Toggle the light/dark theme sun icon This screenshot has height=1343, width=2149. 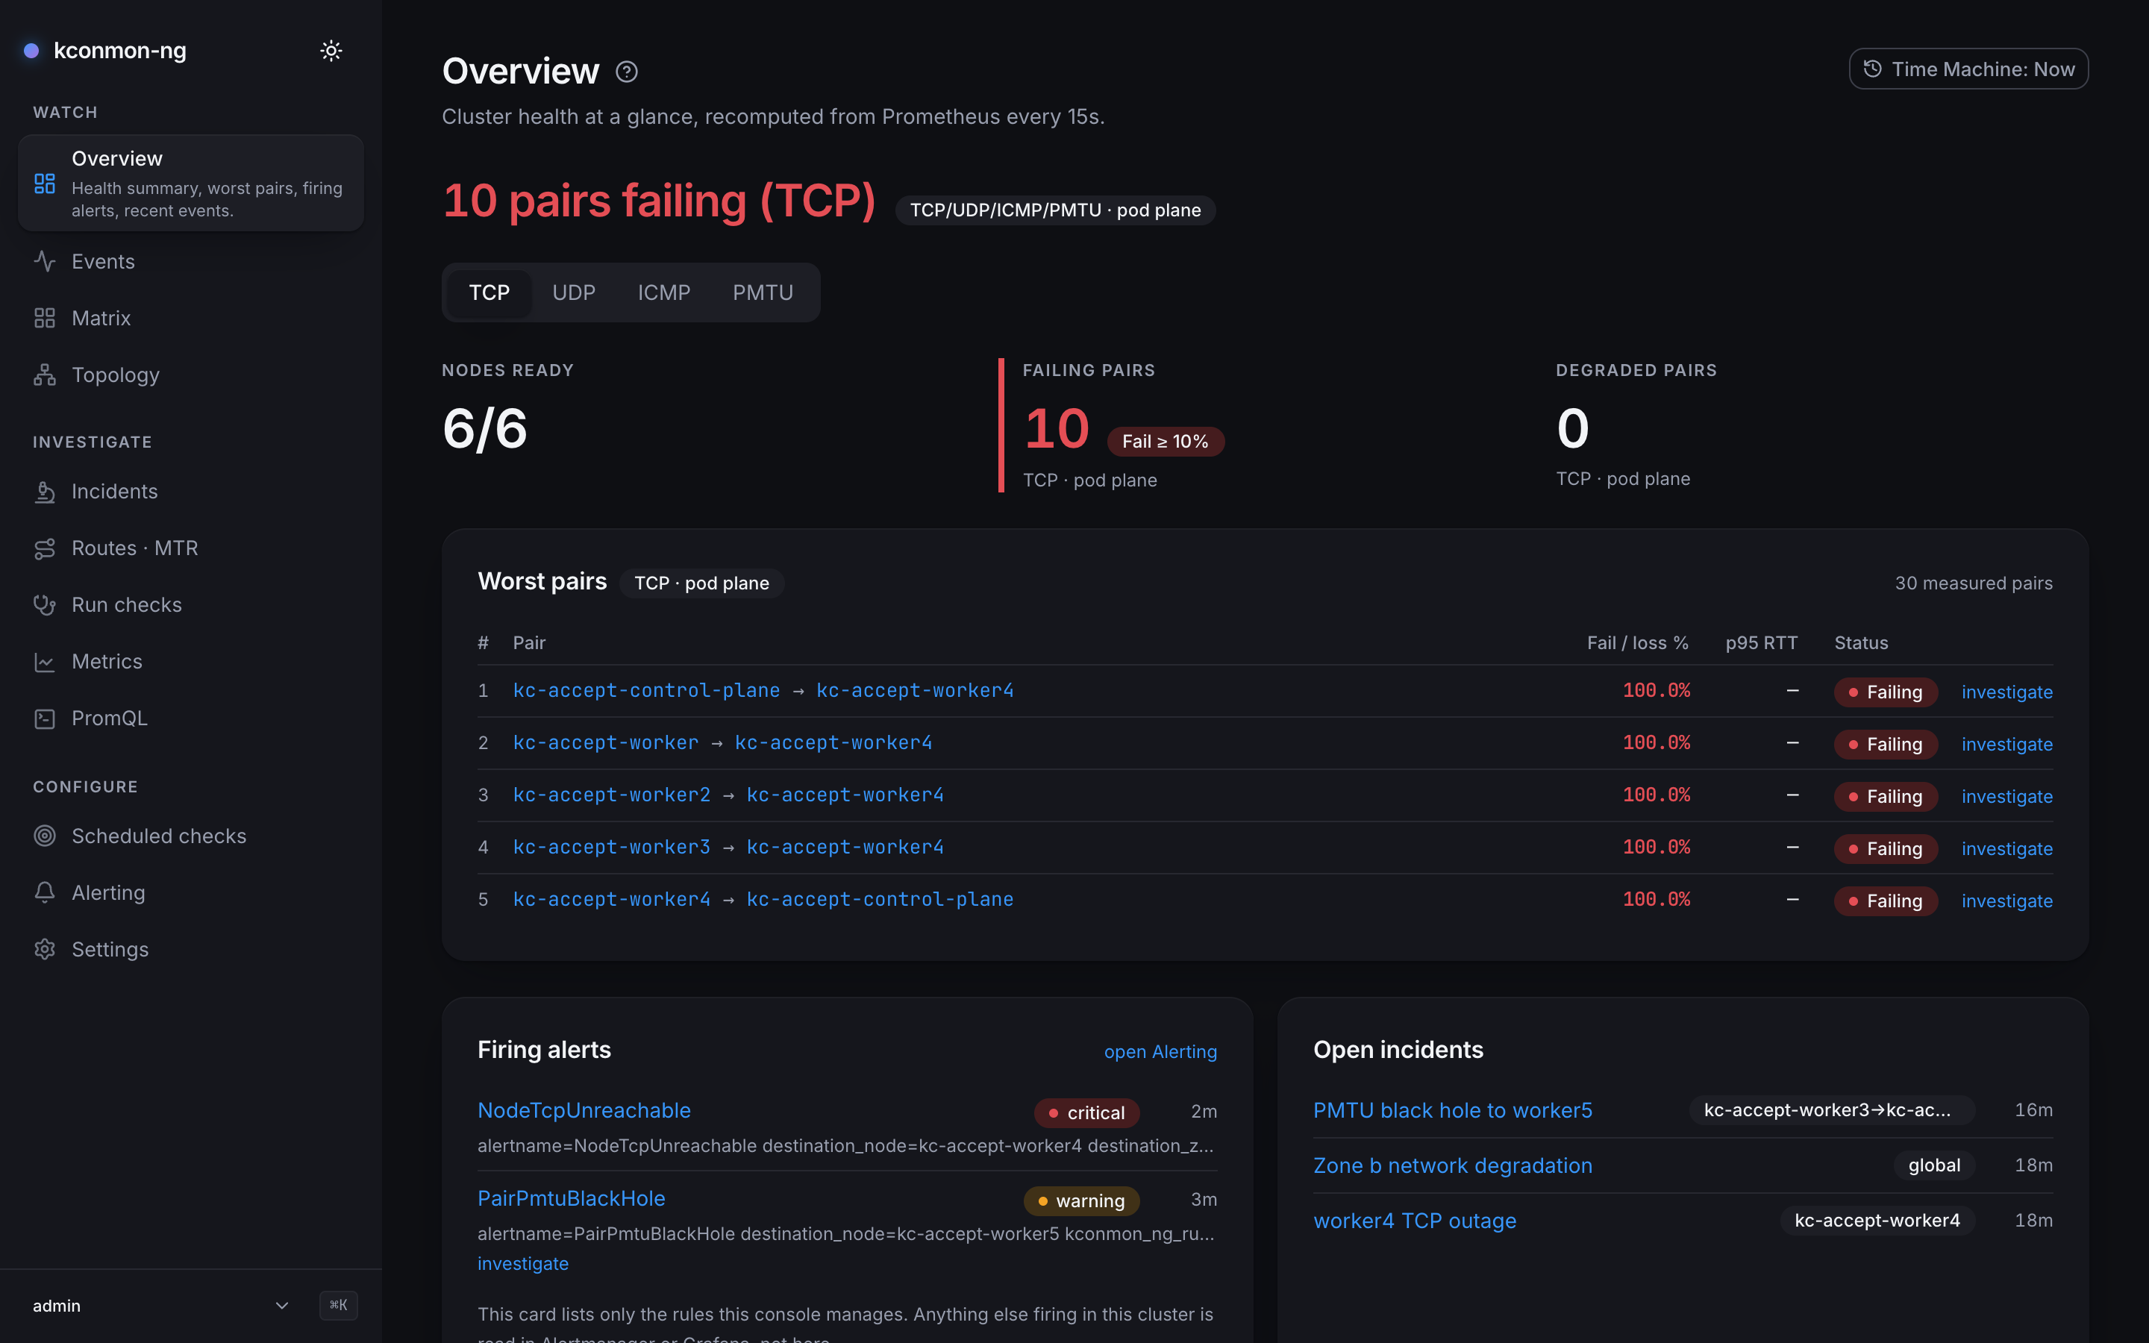pyautogui.click(x=331, y=51)
